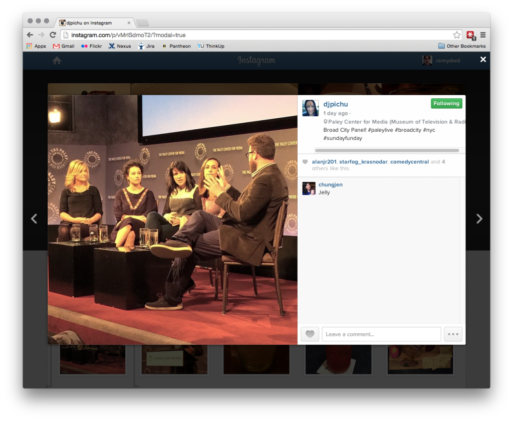This screenshot has height=421, width=513.
Task: Go to the previous photo arrow
Action: tap(34, 219)
